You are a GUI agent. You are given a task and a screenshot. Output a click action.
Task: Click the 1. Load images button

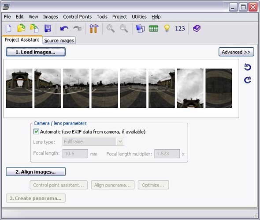36,52
